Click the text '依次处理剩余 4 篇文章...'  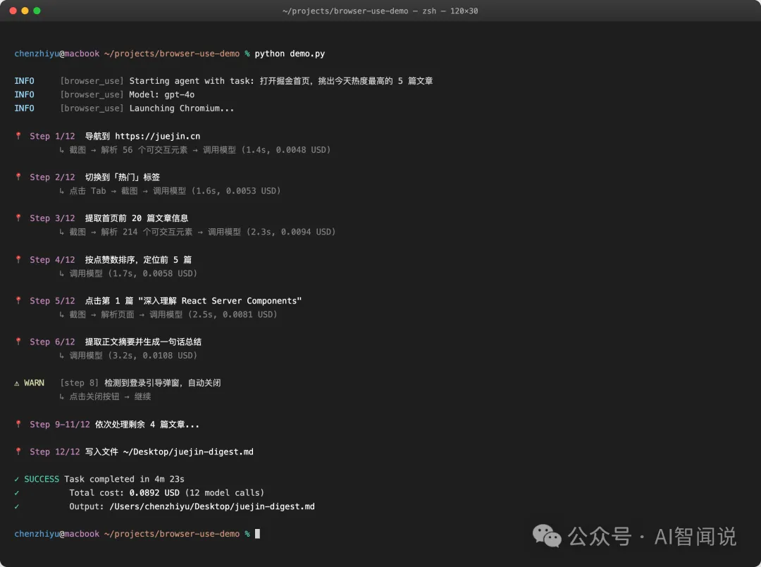pos(147,425)
